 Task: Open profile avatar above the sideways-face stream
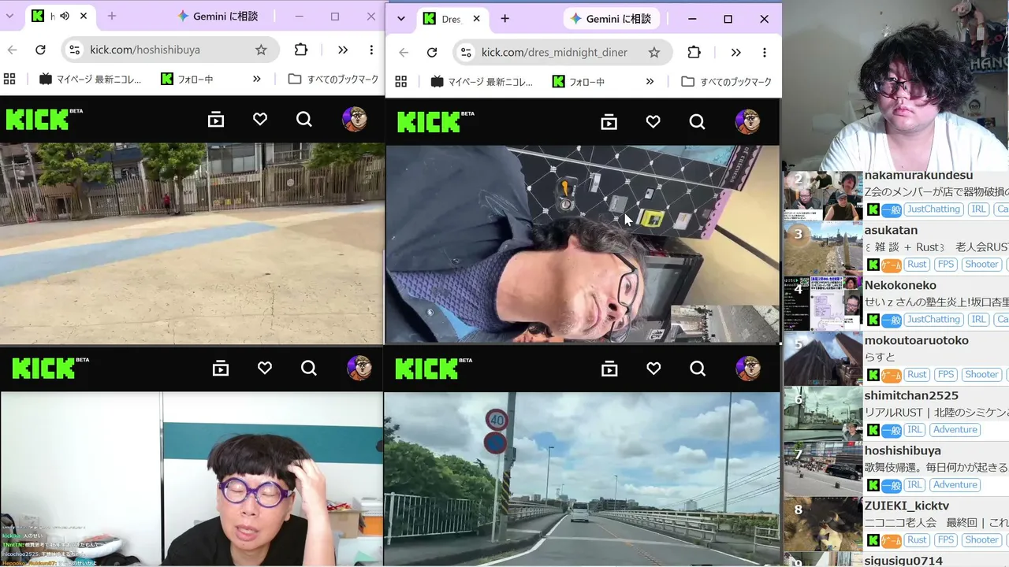747,122
